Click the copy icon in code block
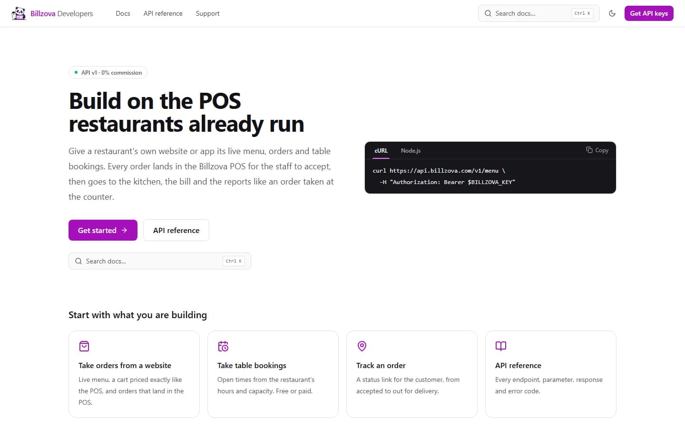The width and height of the screenshot is (685, 428). point(589,150)
